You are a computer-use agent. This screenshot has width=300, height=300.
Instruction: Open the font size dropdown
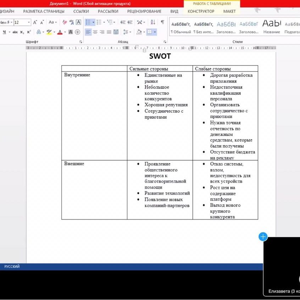[29, 22]
